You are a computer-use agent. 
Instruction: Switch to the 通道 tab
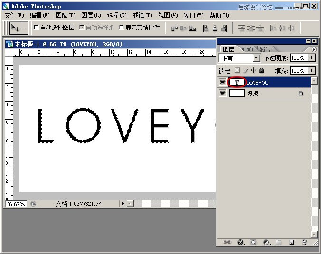click(247, 49)
